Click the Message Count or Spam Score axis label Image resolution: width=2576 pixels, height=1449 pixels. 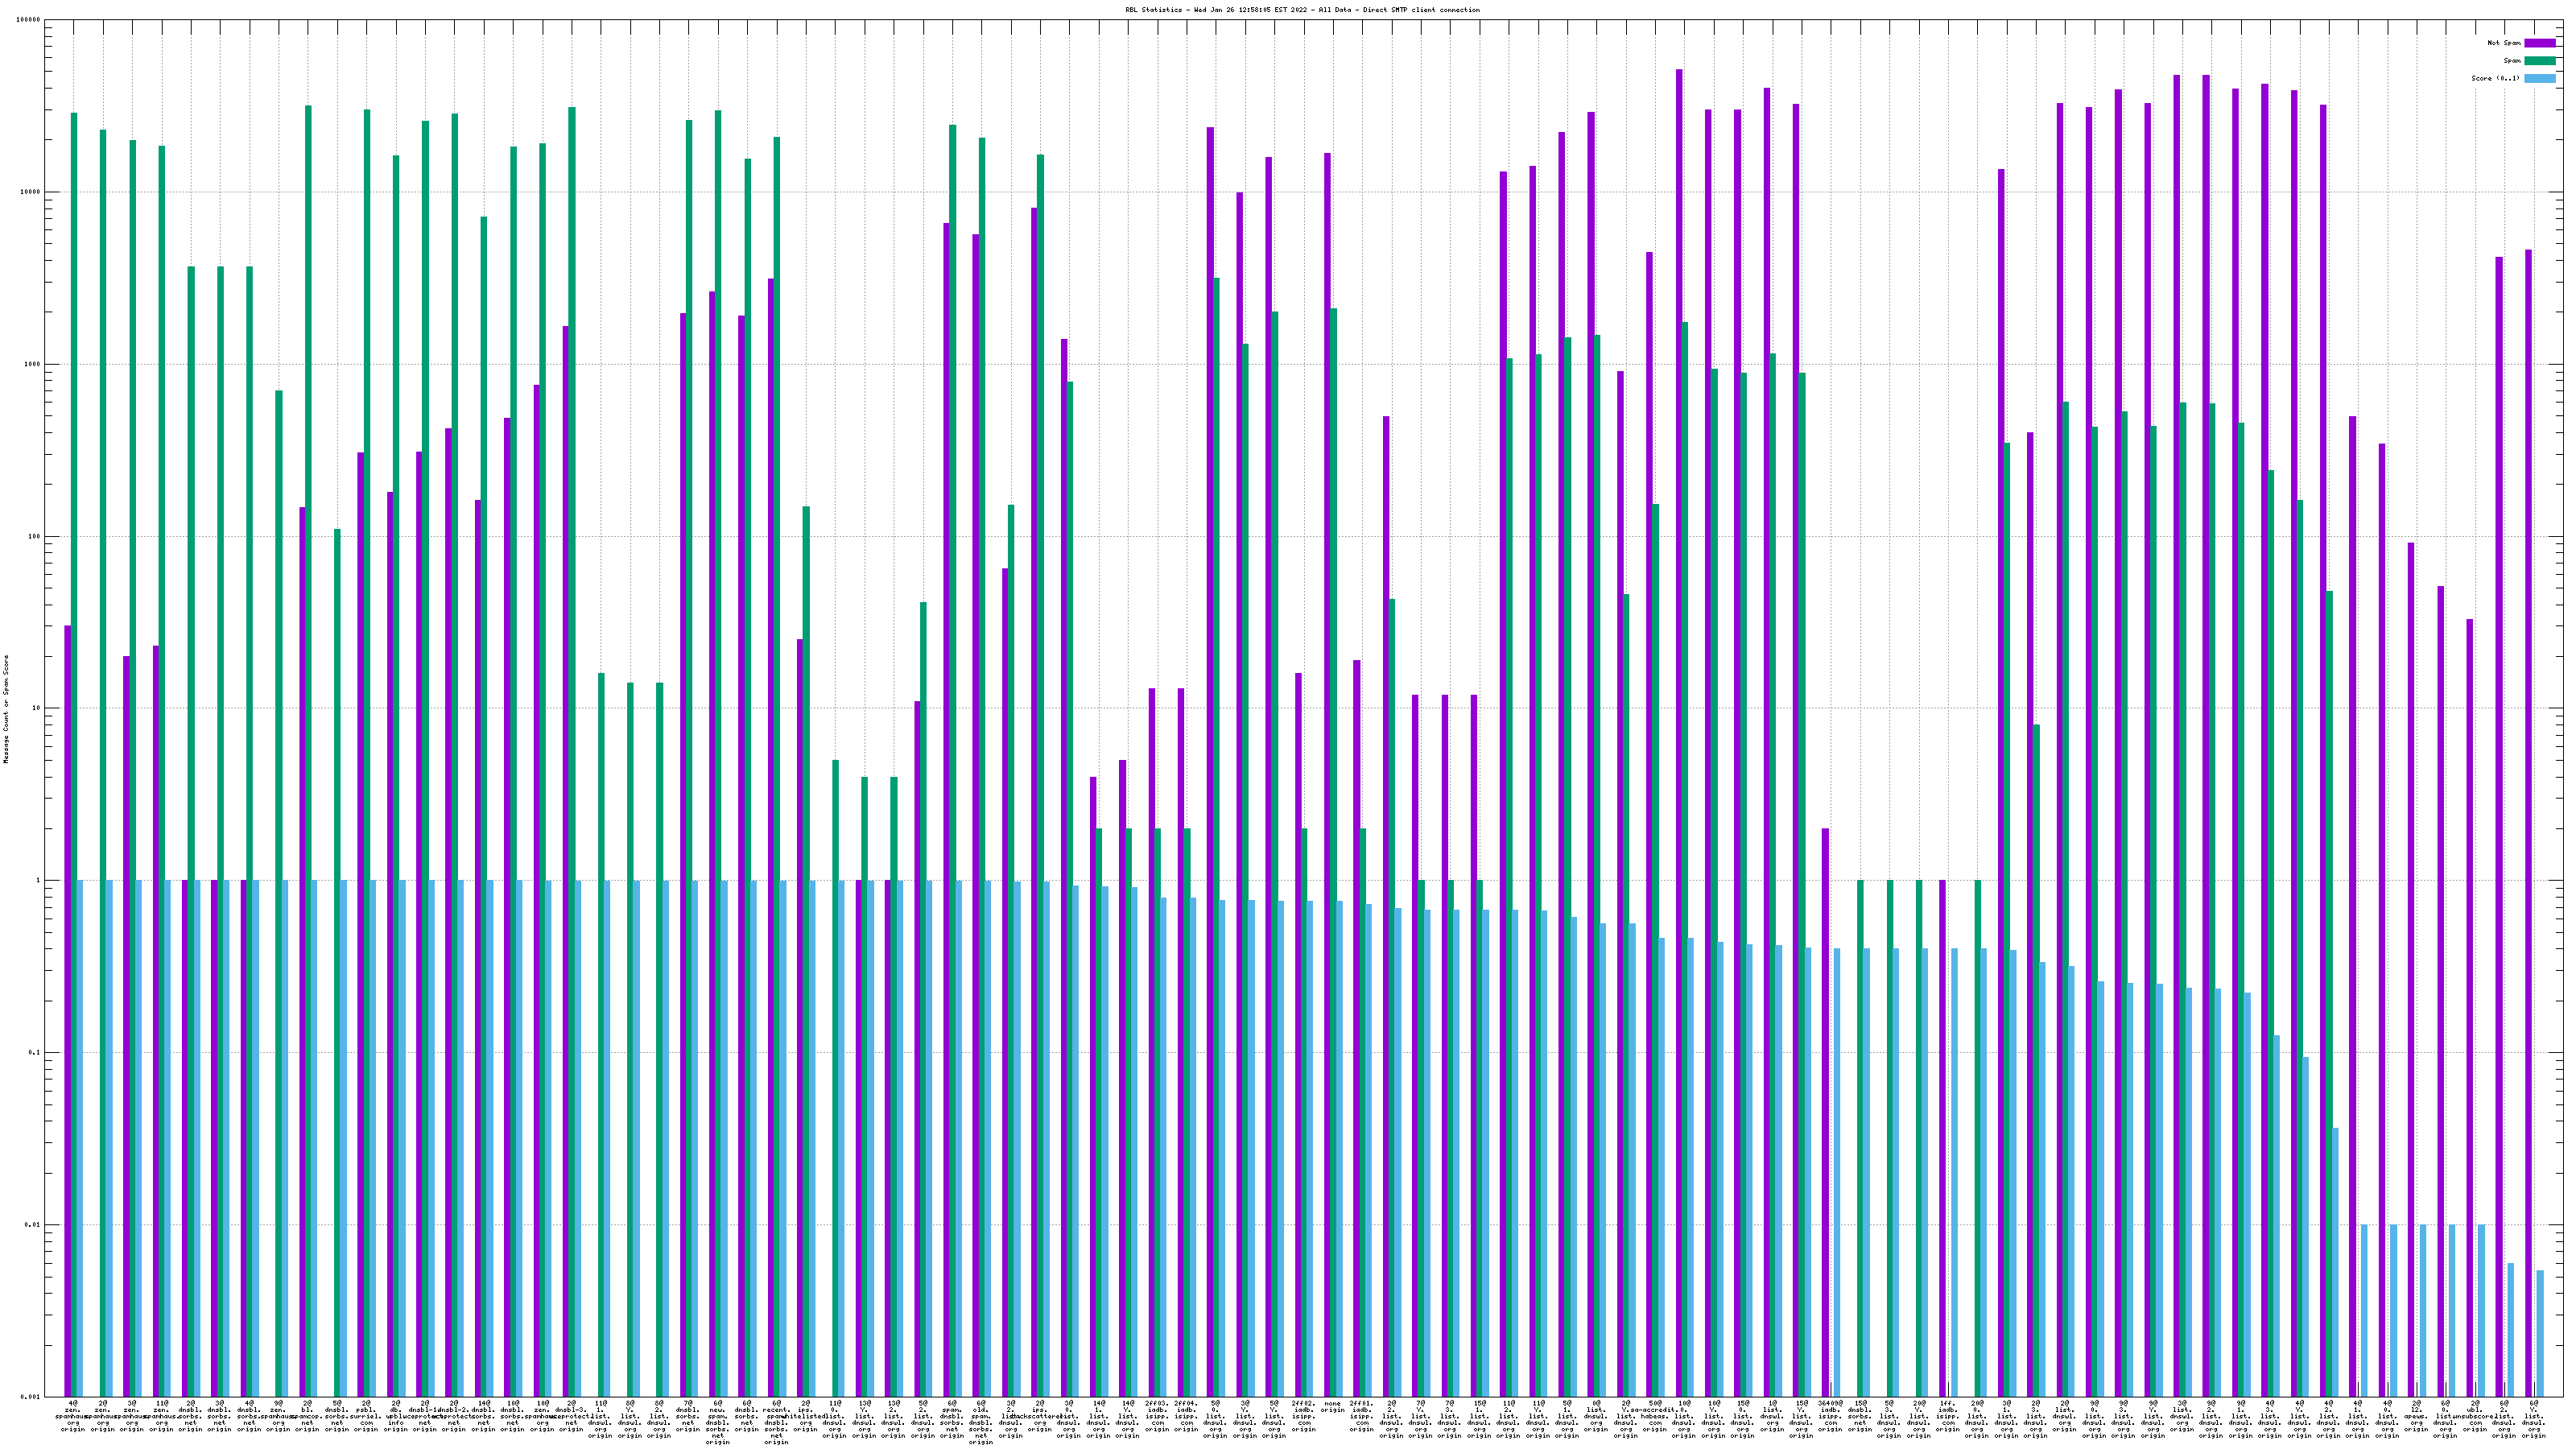click(x=6, y=709)
